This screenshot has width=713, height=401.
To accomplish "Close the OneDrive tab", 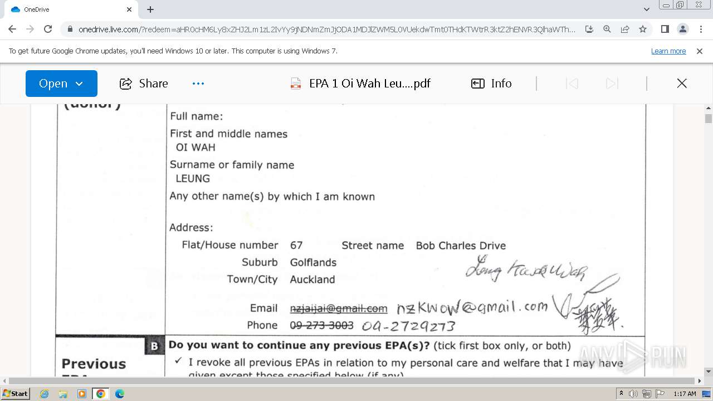I will (x=129, y=9).
